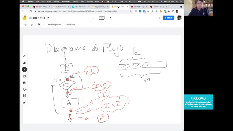Screen dimensions: 233x131
Task: Redo the last action
Action: 32,25
